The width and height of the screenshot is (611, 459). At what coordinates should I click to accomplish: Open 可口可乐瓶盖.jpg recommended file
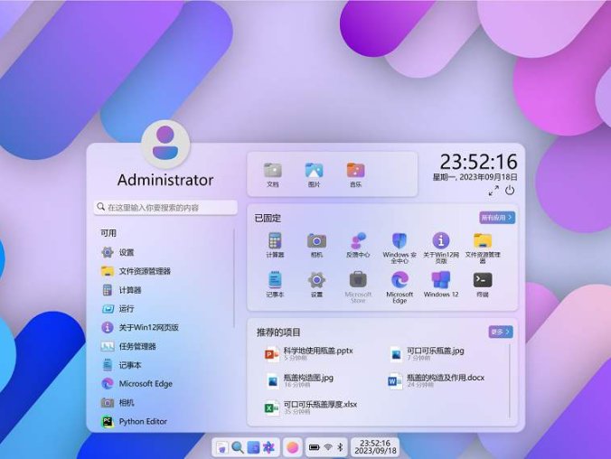click(x=427, y=354)
